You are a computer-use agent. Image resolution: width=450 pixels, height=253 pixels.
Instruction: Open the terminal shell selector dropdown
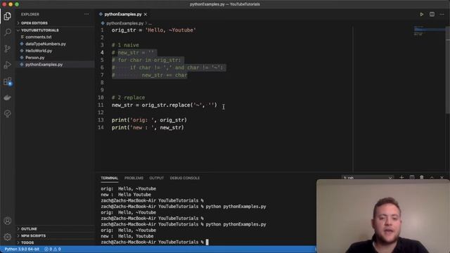(x=367, y=178)
